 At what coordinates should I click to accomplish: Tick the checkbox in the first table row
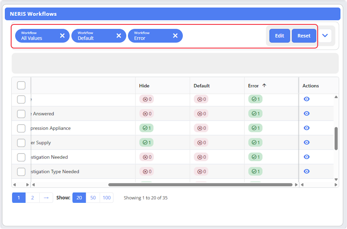pyautogui.click(x=21, y=99)
